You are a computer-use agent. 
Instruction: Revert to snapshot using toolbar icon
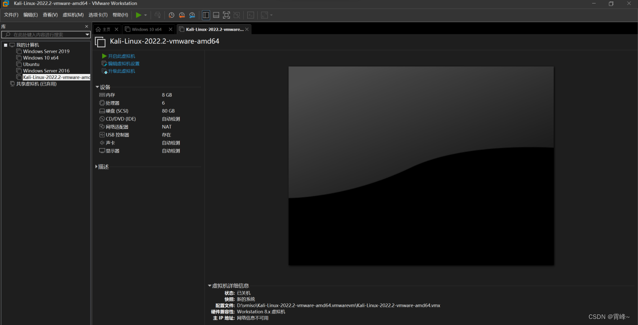(x=182, y=15)
